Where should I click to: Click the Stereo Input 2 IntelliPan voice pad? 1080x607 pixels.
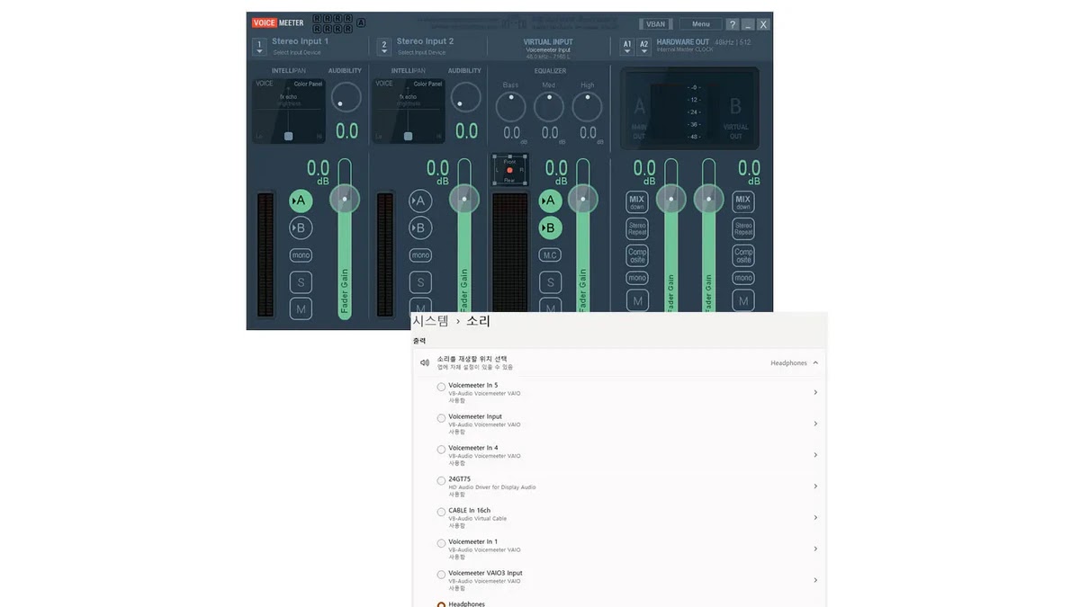[409, 111]
